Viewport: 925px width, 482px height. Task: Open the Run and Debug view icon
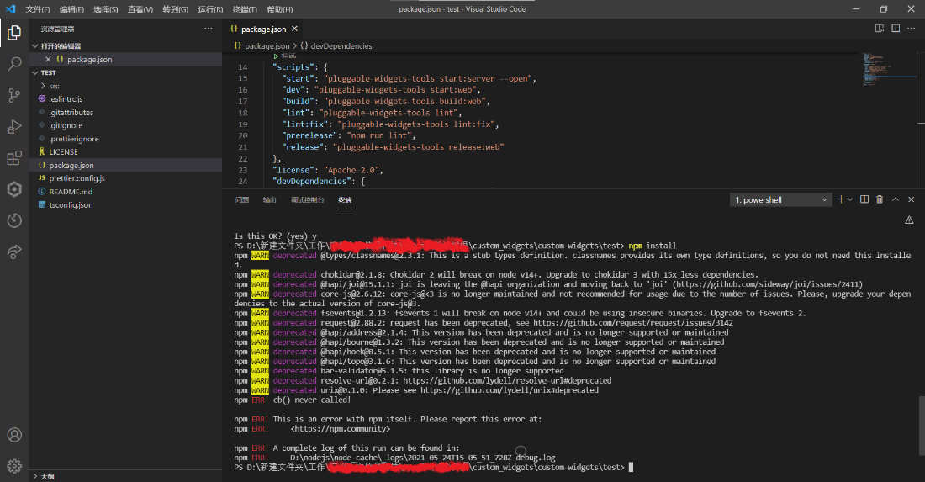[14, 126]
